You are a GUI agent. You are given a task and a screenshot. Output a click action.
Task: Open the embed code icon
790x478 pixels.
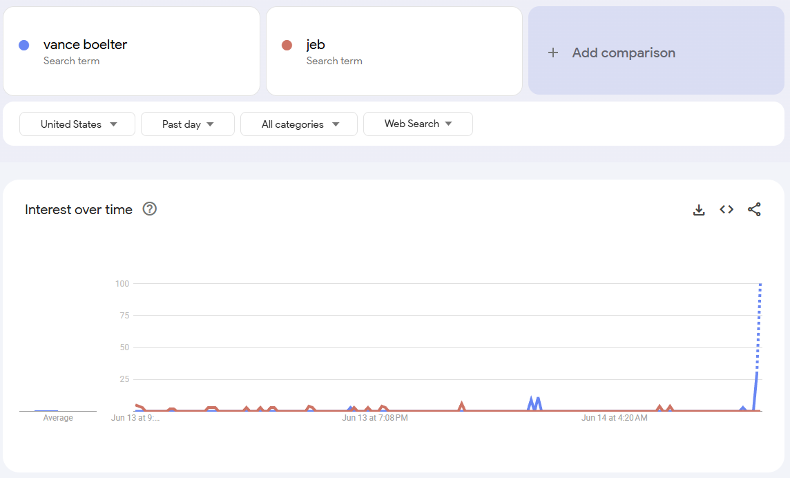(726, 209)
